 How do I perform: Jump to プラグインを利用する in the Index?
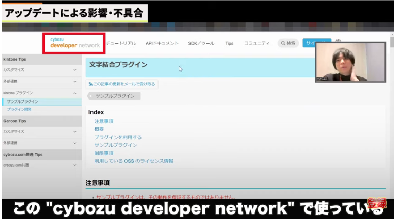118,137
